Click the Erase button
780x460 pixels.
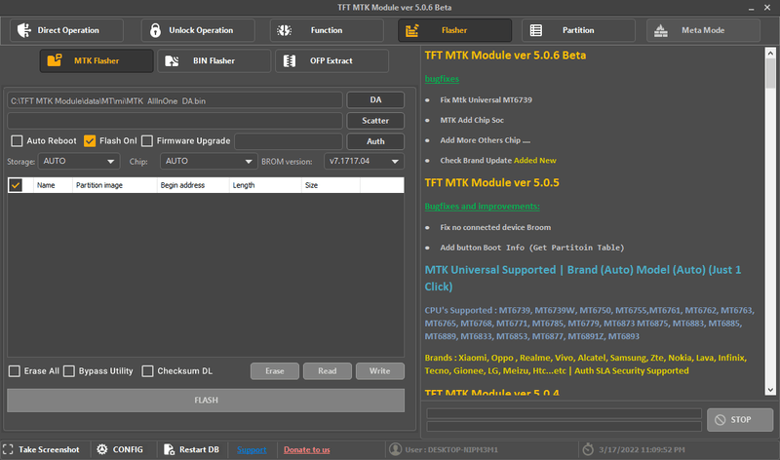(275, 371)
